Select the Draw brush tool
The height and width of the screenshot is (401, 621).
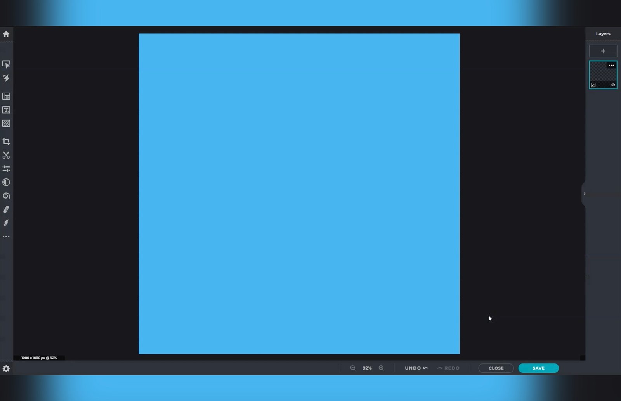pos(6,223)
